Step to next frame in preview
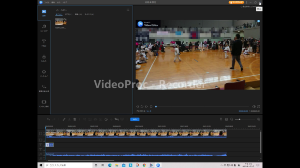 tap(146, 106)
